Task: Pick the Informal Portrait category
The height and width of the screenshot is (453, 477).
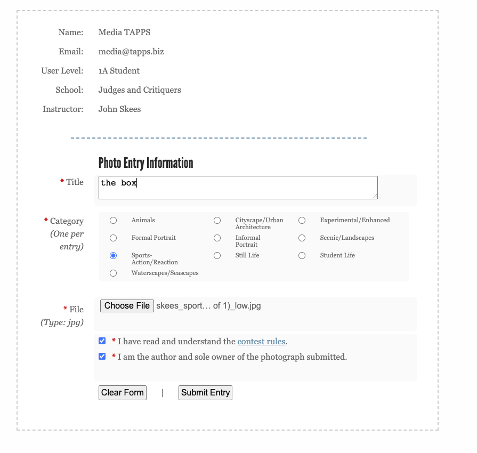Action: (x=217, y=238)
